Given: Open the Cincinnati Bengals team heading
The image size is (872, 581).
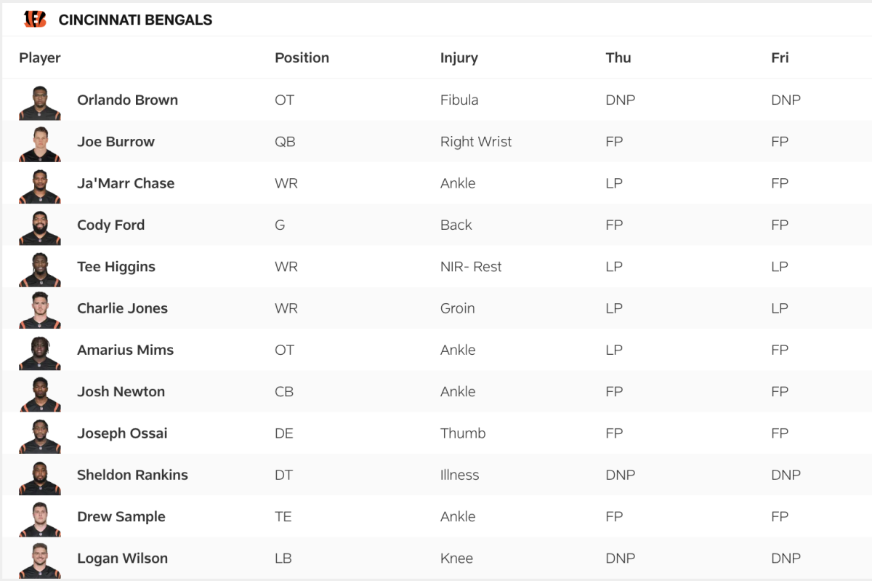Looking at the screenshot, I should [x=135, y=20].
